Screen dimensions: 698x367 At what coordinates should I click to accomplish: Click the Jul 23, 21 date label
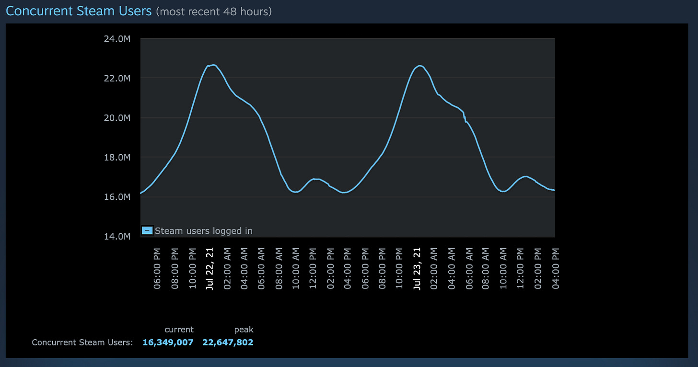point(417,269)
